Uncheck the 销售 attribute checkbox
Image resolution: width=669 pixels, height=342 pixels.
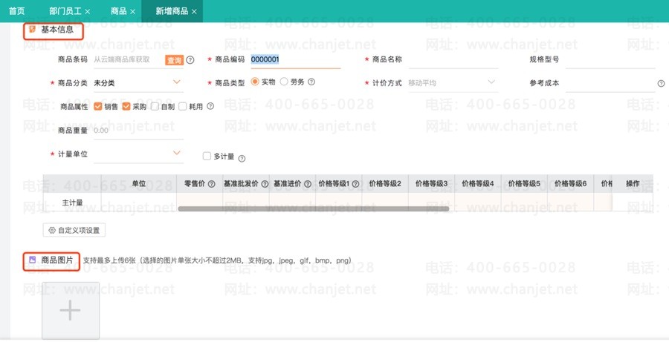click(x=97, y=107)
